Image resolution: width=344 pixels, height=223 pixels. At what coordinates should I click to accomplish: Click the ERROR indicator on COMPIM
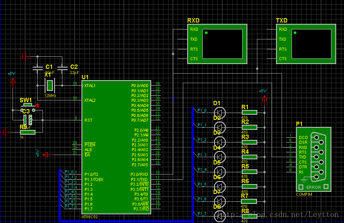coord(313,187)
